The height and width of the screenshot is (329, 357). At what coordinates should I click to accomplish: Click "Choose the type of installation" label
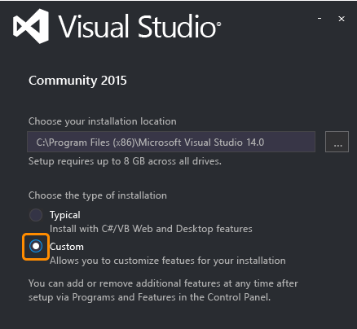(x=98, y=195)
